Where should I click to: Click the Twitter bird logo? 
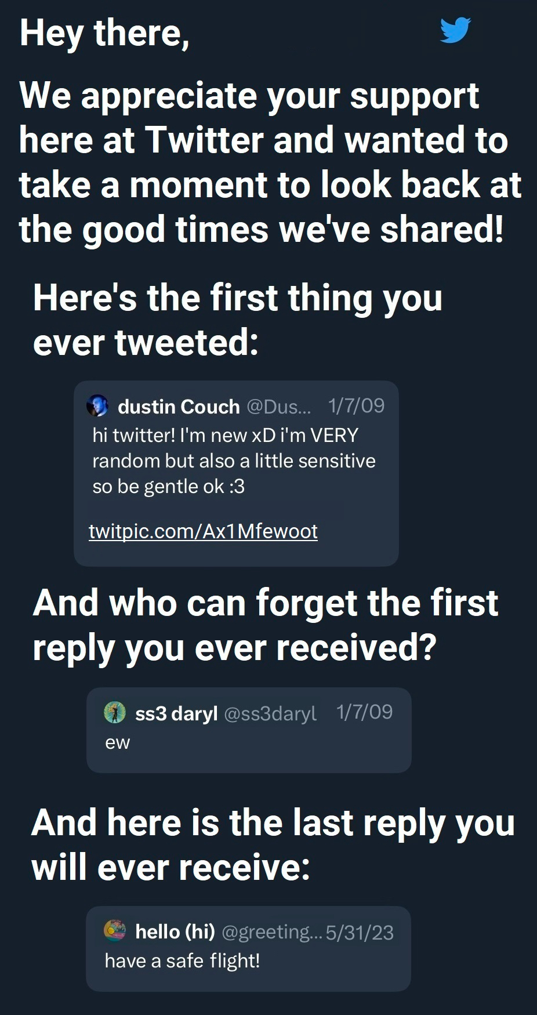click(455, 30)
